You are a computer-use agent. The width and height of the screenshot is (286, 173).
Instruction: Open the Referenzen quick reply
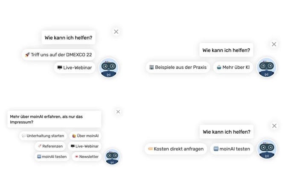tap(50, 146)
